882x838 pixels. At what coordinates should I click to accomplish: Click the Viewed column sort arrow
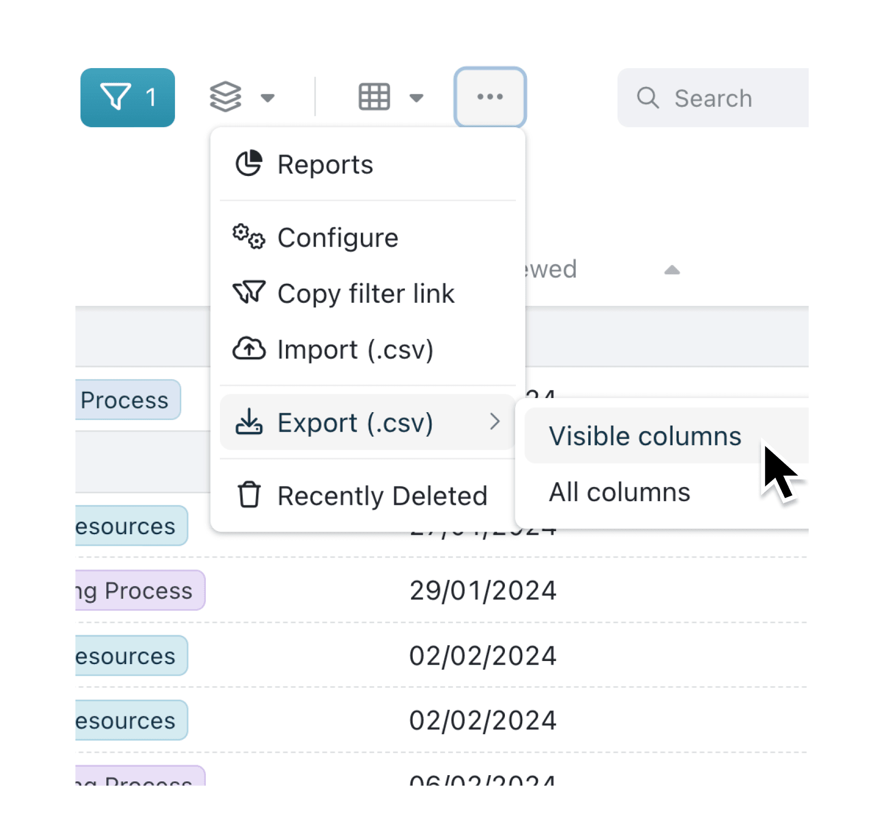click(x=671, y=270)
